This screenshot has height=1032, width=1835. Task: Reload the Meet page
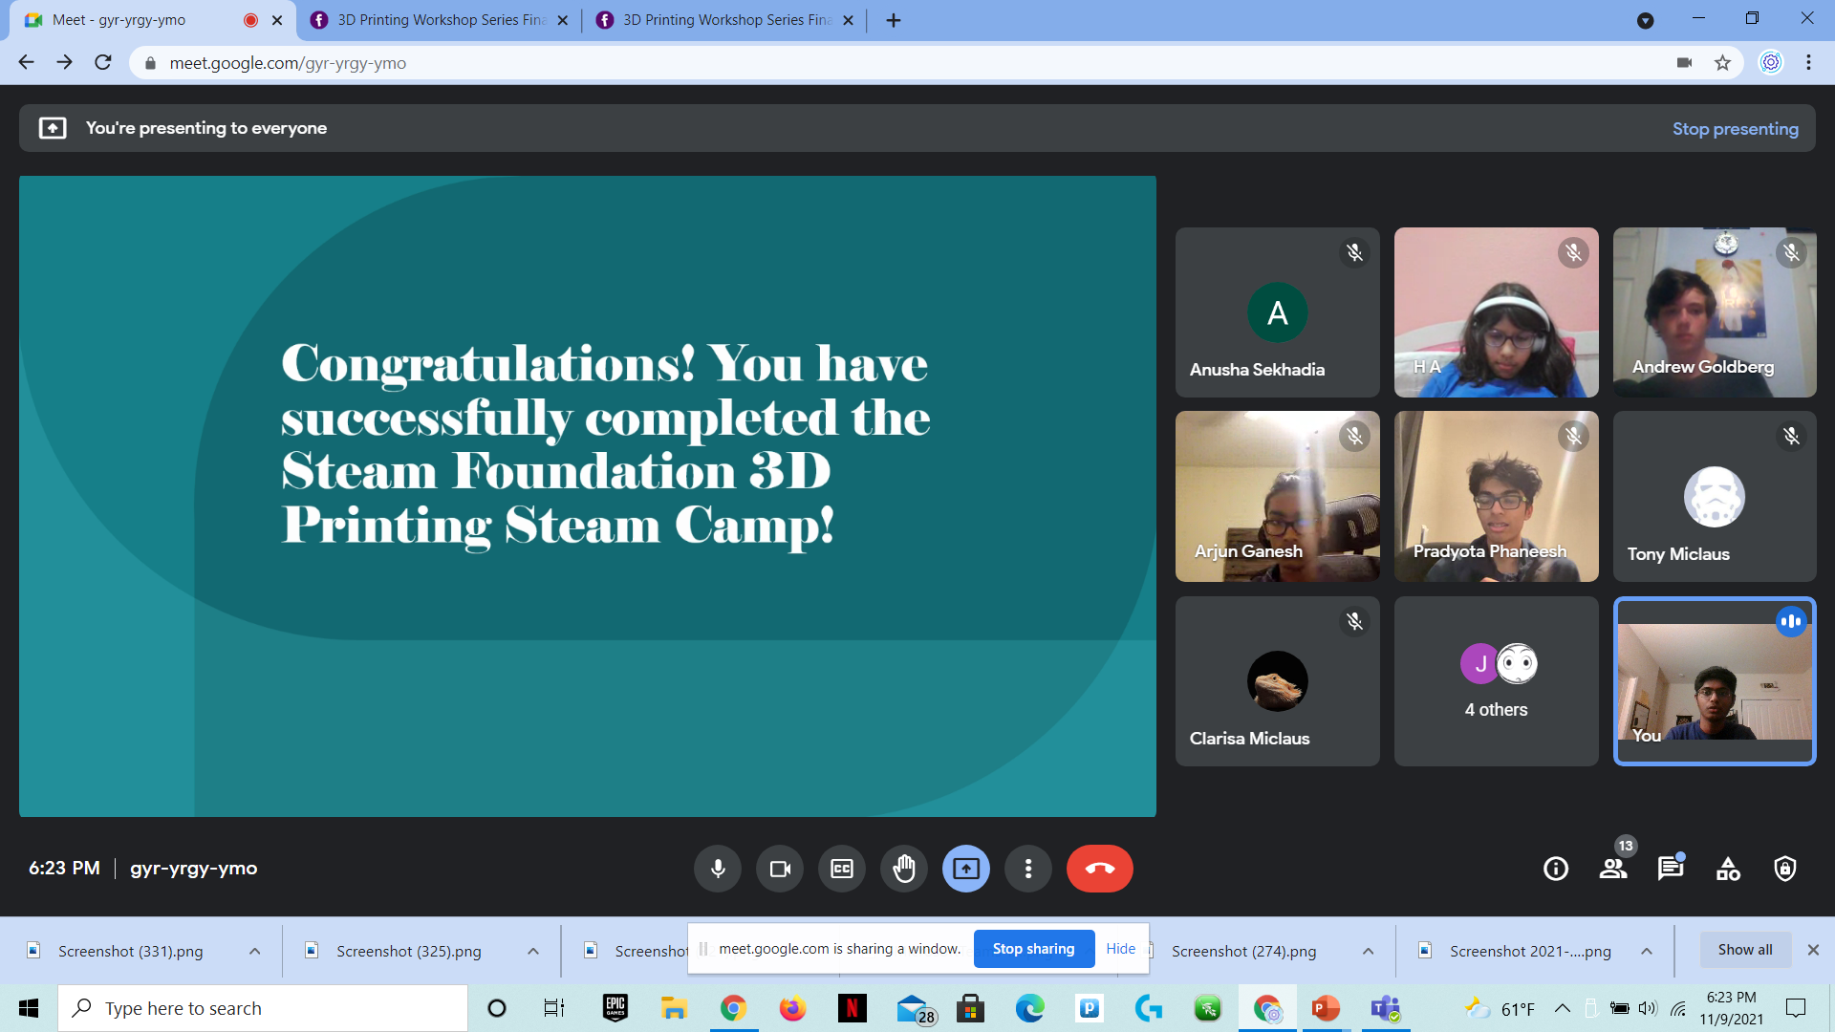pyautogui.click(x=103, y=63)
